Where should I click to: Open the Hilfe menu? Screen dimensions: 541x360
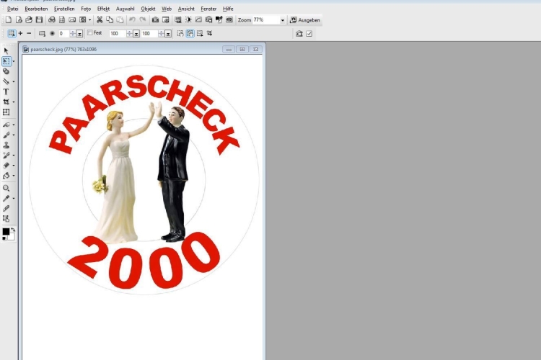point(228,9)
